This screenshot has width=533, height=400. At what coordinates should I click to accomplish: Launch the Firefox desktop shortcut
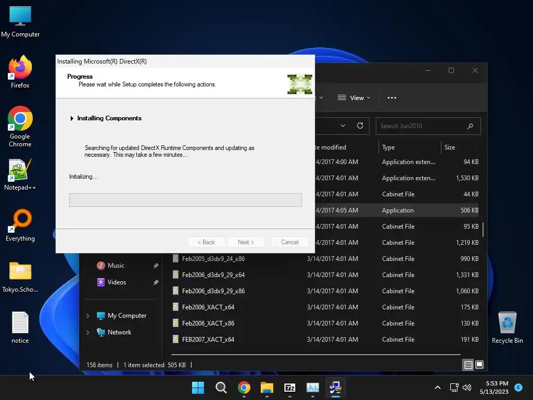click(20, 72)
